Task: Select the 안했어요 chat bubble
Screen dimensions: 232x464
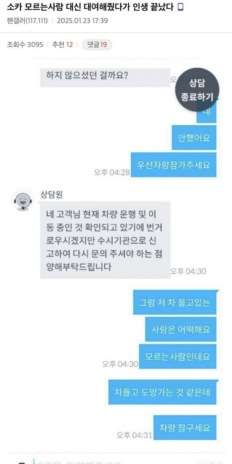Action: click(x=194, y=137)
